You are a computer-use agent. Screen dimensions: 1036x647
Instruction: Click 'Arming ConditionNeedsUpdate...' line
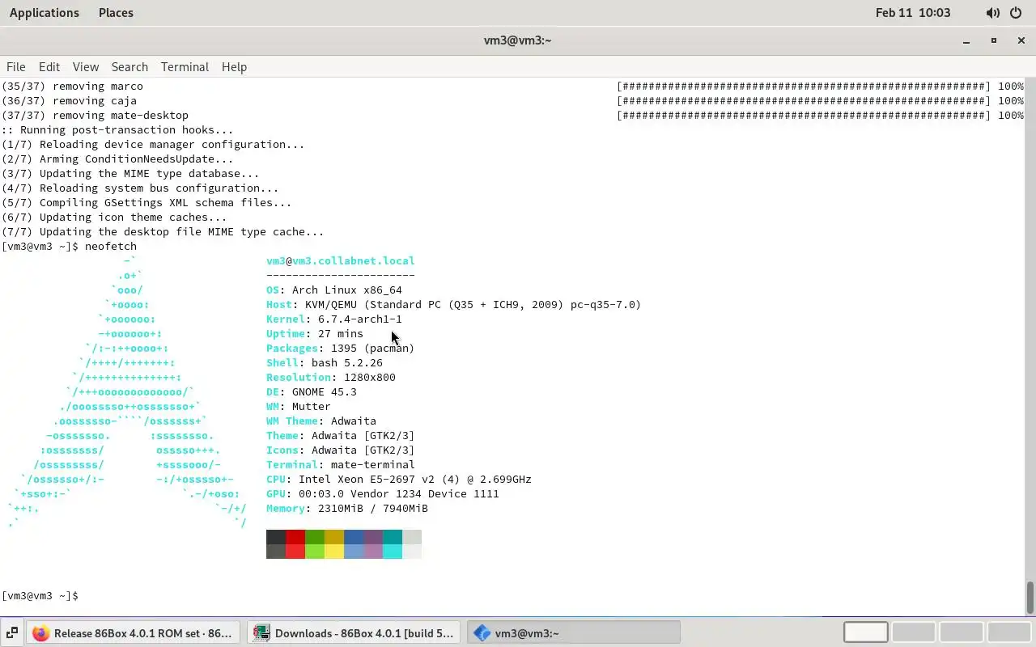coord(117,159)
